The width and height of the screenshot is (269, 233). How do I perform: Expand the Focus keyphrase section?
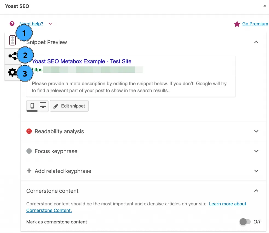pyautogui.click(x=256, y=151)
